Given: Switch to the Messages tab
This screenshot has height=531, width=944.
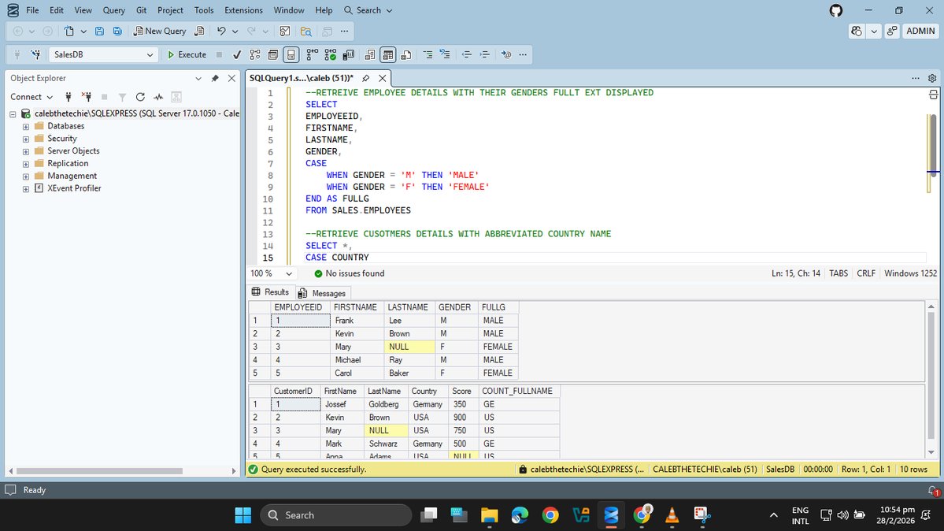Looking at the screenshot, I should point(323,293).
